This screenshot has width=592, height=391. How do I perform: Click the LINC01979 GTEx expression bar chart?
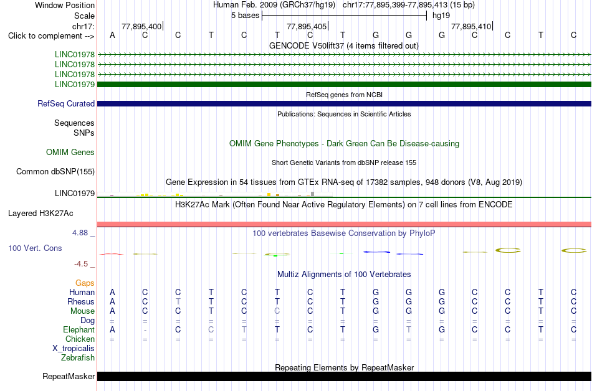tap(214, 194)
